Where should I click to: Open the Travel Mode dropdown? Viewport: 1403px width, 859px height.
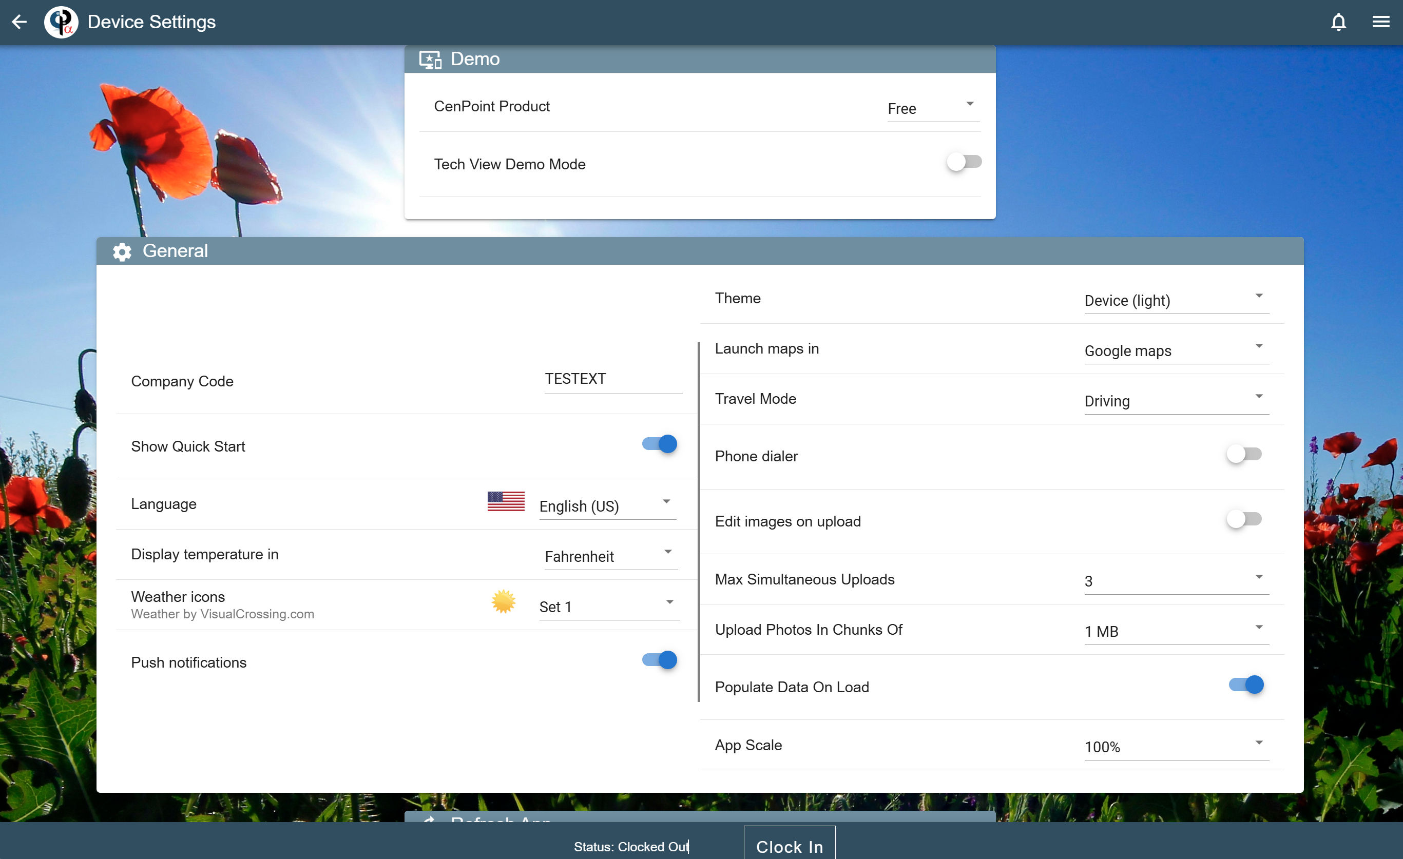point(1177,401)
